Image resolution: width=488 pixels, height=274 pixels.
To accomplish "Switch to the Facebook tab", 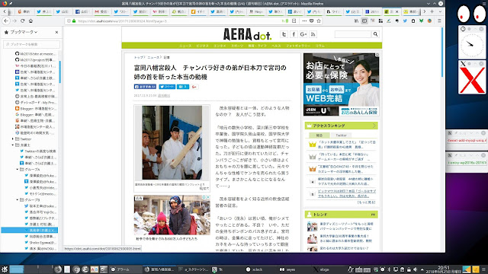I will point(82,11).
